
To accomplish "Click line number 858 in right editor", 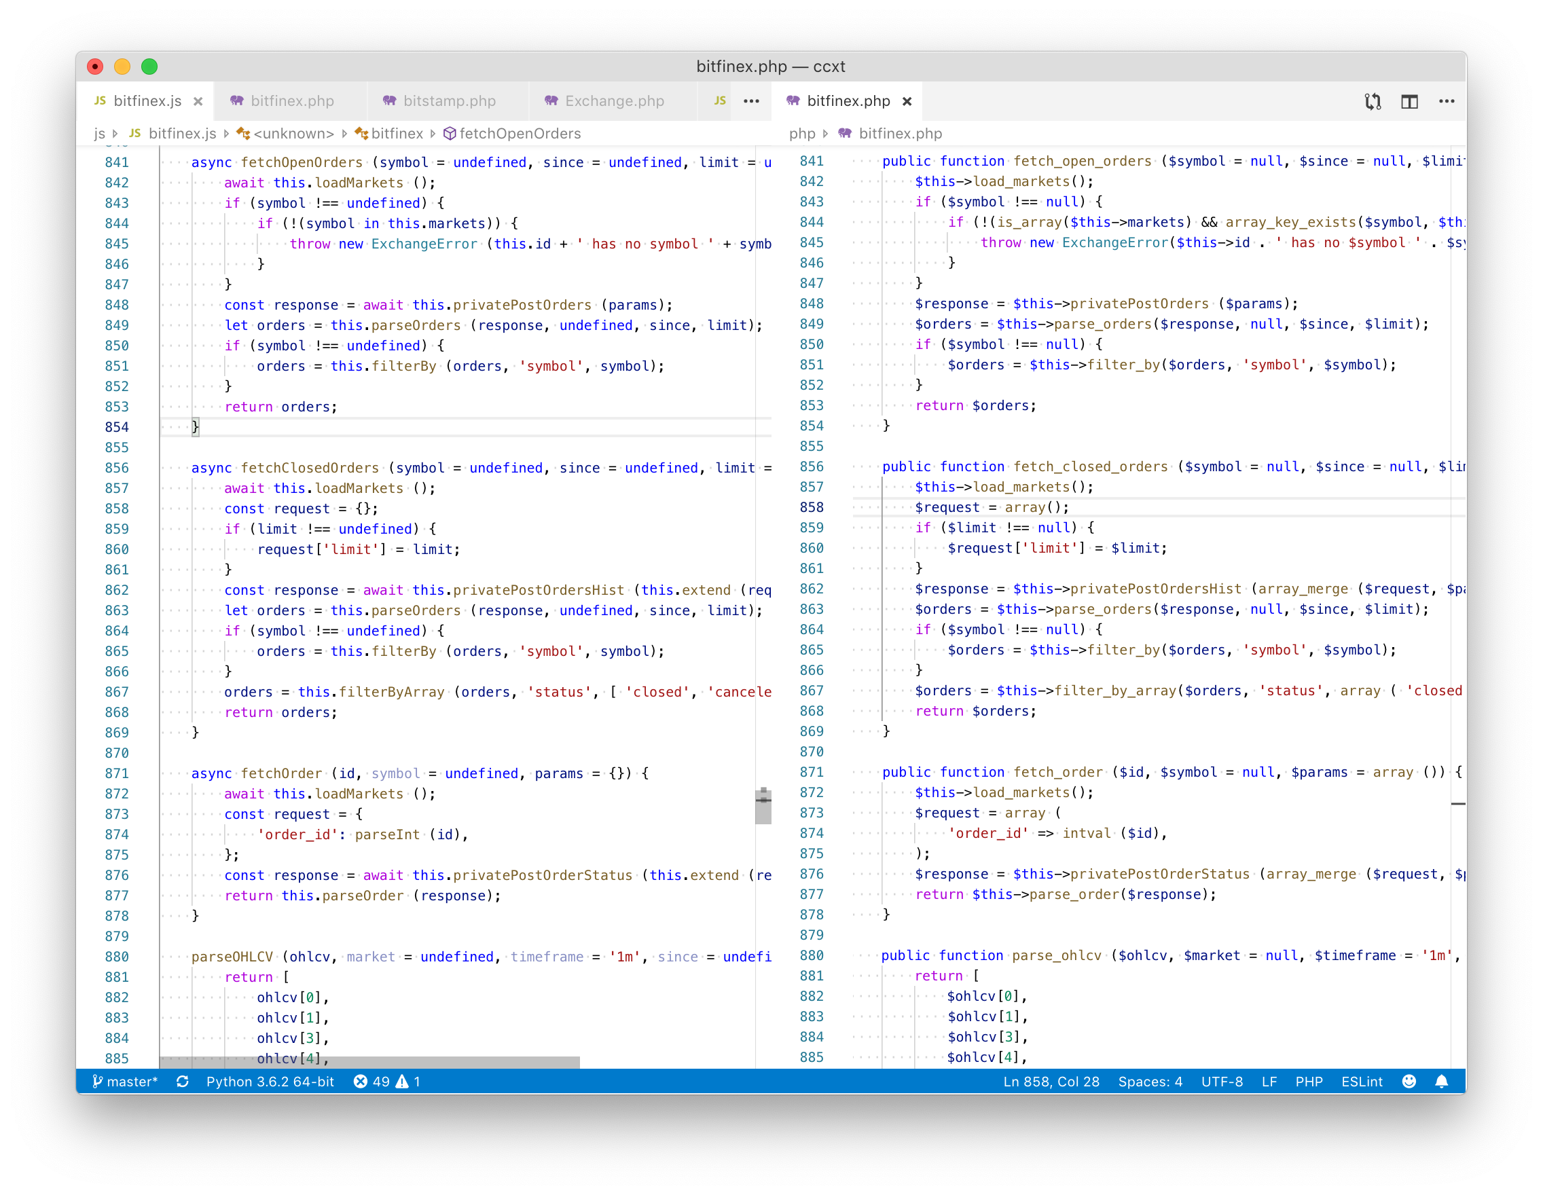I will [811, 507].
